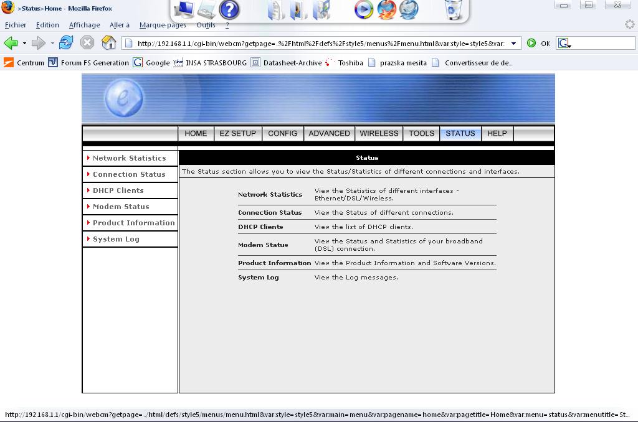The width and height of the screenshot is (638, 422).
Task: Open the Convertisseur de de... bookmark
Action: (472, 63)
